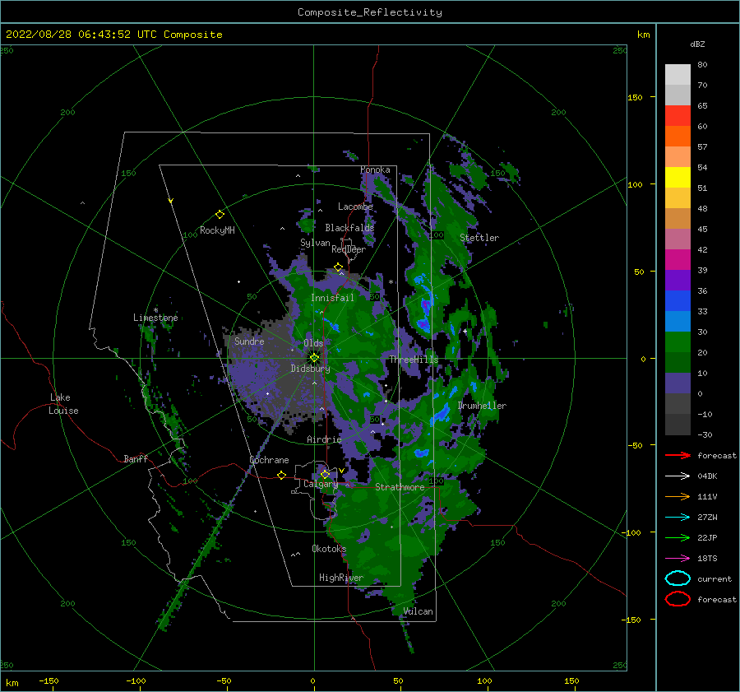Click the RedDeer city label
Viewport: 740px width, 692px height.
tap(349, 249)
